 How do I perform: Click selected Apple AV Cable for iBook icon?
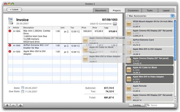coord(129,70)
